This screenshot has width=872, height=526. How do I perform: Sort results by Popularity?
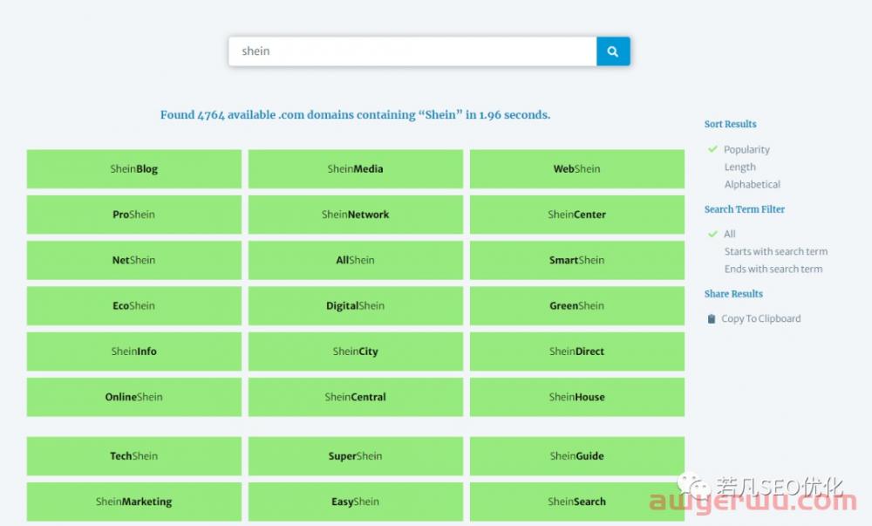tap(746, 149)
